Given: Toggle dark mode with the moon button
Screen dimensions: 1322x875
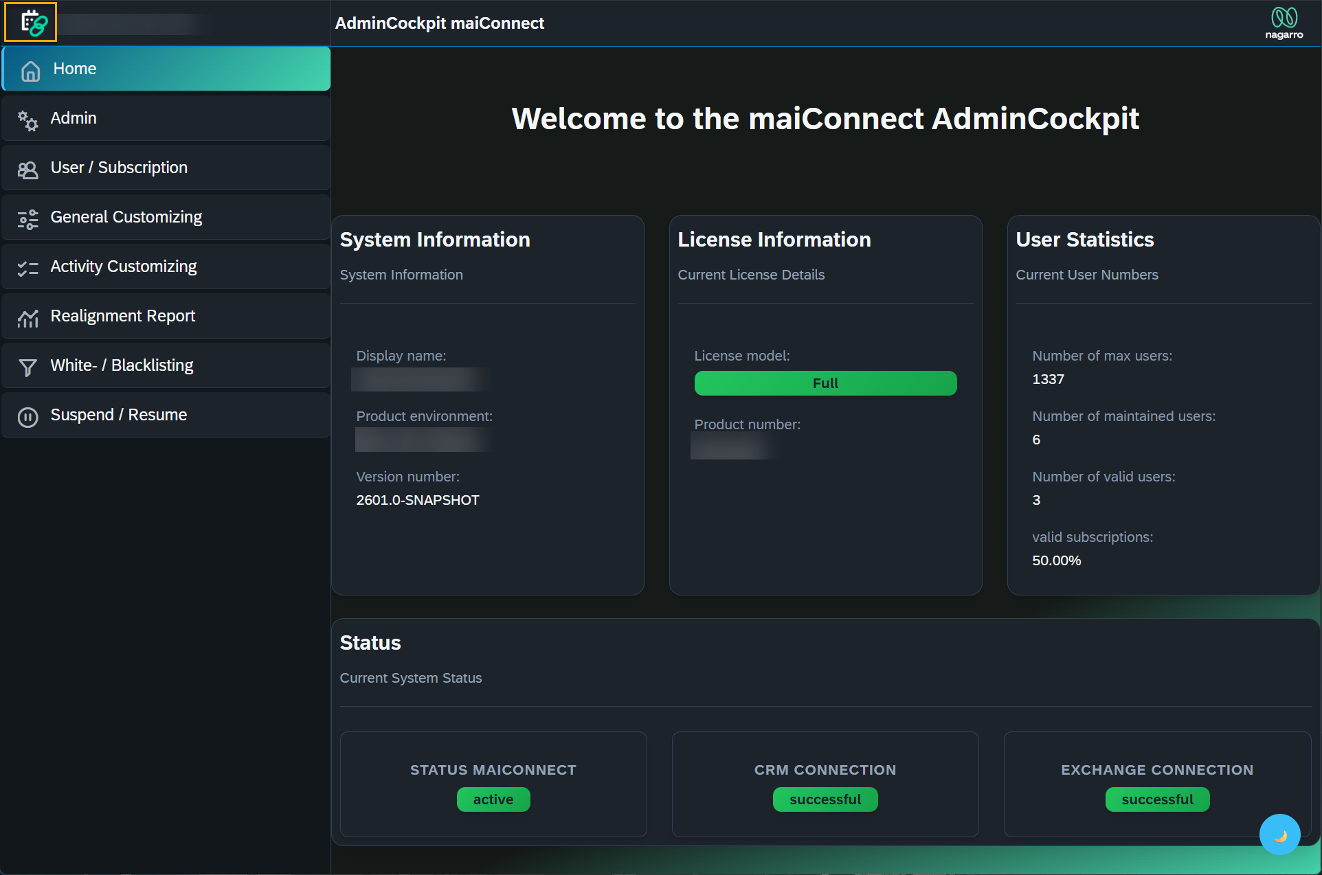Looking at the screenshot, I should pyautogui.click(x=1279, y=834).
